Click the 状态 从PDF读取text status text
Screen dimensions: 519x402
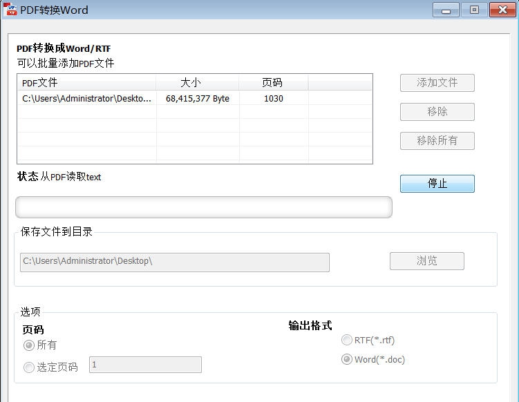click(x=59, y=177)
